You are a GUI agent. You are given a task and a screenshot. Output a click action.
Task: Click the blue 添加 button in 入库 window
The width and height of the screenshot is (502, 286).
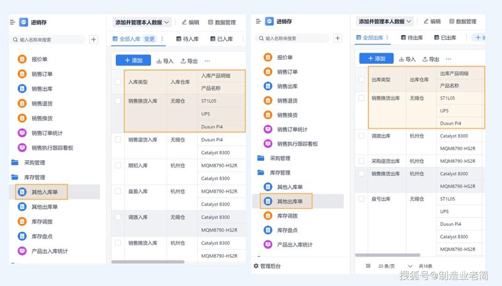coord(133,60)
